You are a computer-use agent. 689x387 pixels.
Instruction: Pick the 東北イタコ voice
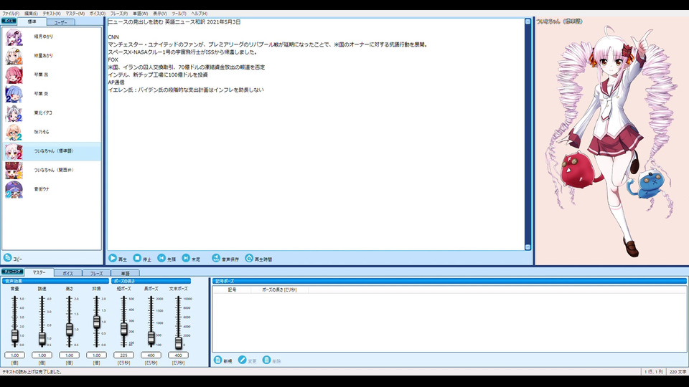click(52, 113)
